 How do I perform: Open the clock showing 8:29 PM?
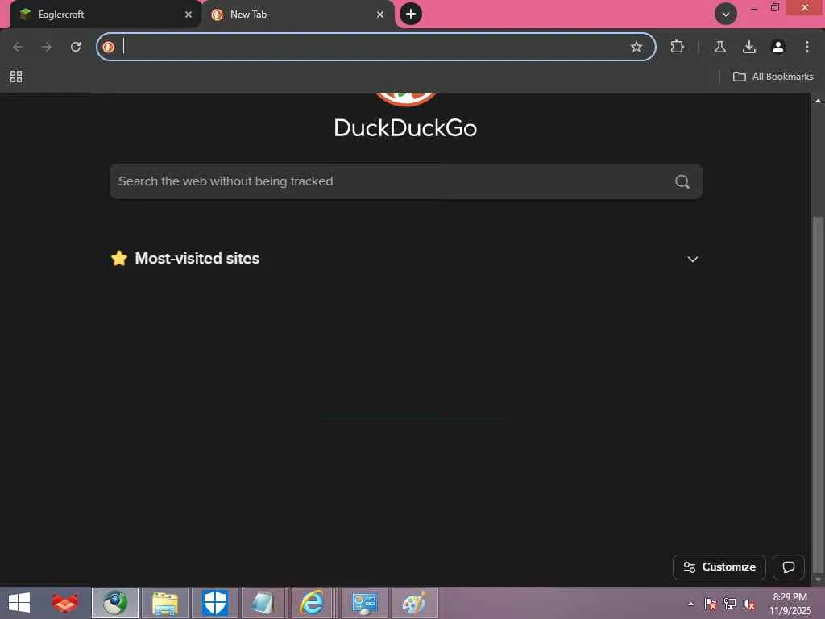point(790,604)
